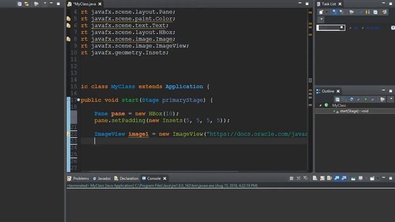Select the Console tab
The height and width of the screenshot is (222, 395).
click(x=154, y=178)
